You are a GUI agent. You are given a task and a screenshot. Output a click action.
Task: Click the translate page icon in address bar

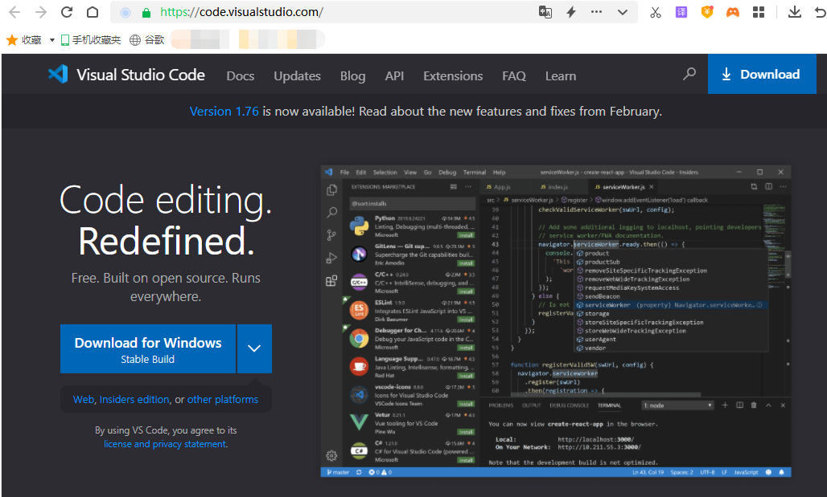(545, 12)
